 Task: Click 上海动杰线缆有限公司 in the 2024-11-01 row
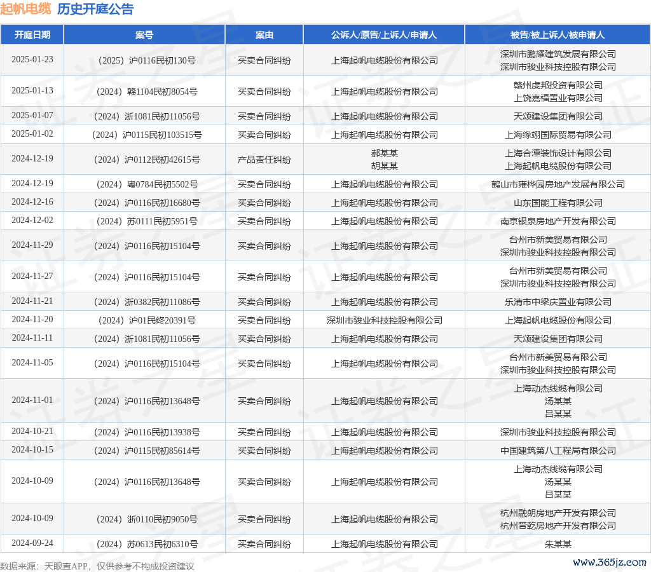tap(558, 388)
